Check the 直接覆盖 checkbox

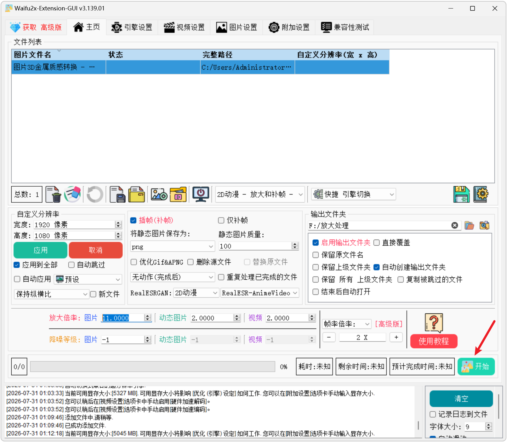point(377,242)
